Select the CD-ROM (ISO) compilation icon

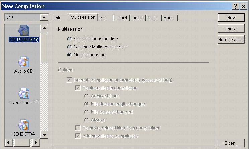click(23, 31)
